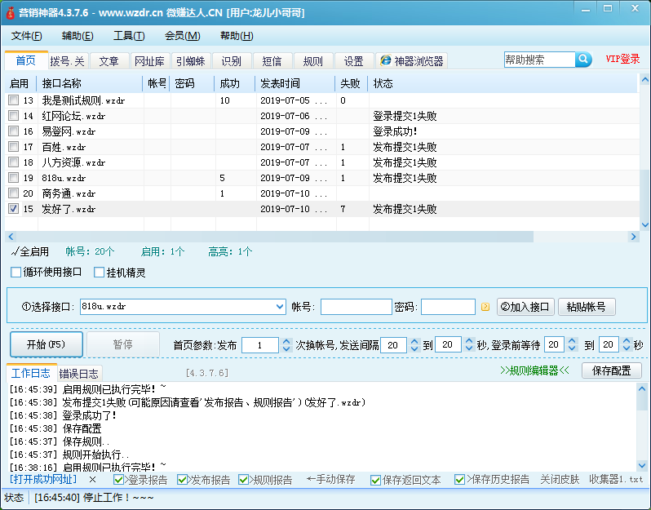This screenshot has width=651, height=510.
Task: Enable the 红网论坛.wzdr row checkbox
Action: [13, 116]
